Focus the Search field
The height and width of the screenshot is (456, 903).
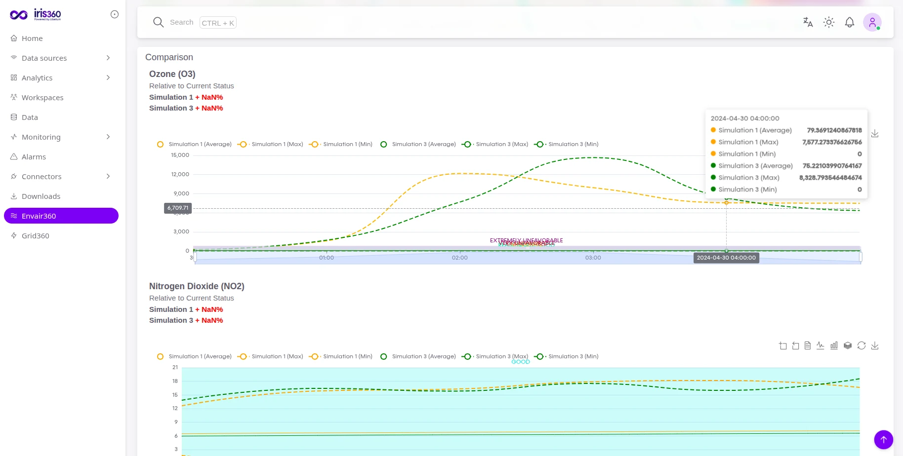(195, 22)
